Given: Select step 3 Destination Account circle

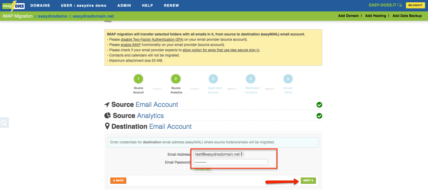Looking at the screenshot, I should click(x=213, y=79).
